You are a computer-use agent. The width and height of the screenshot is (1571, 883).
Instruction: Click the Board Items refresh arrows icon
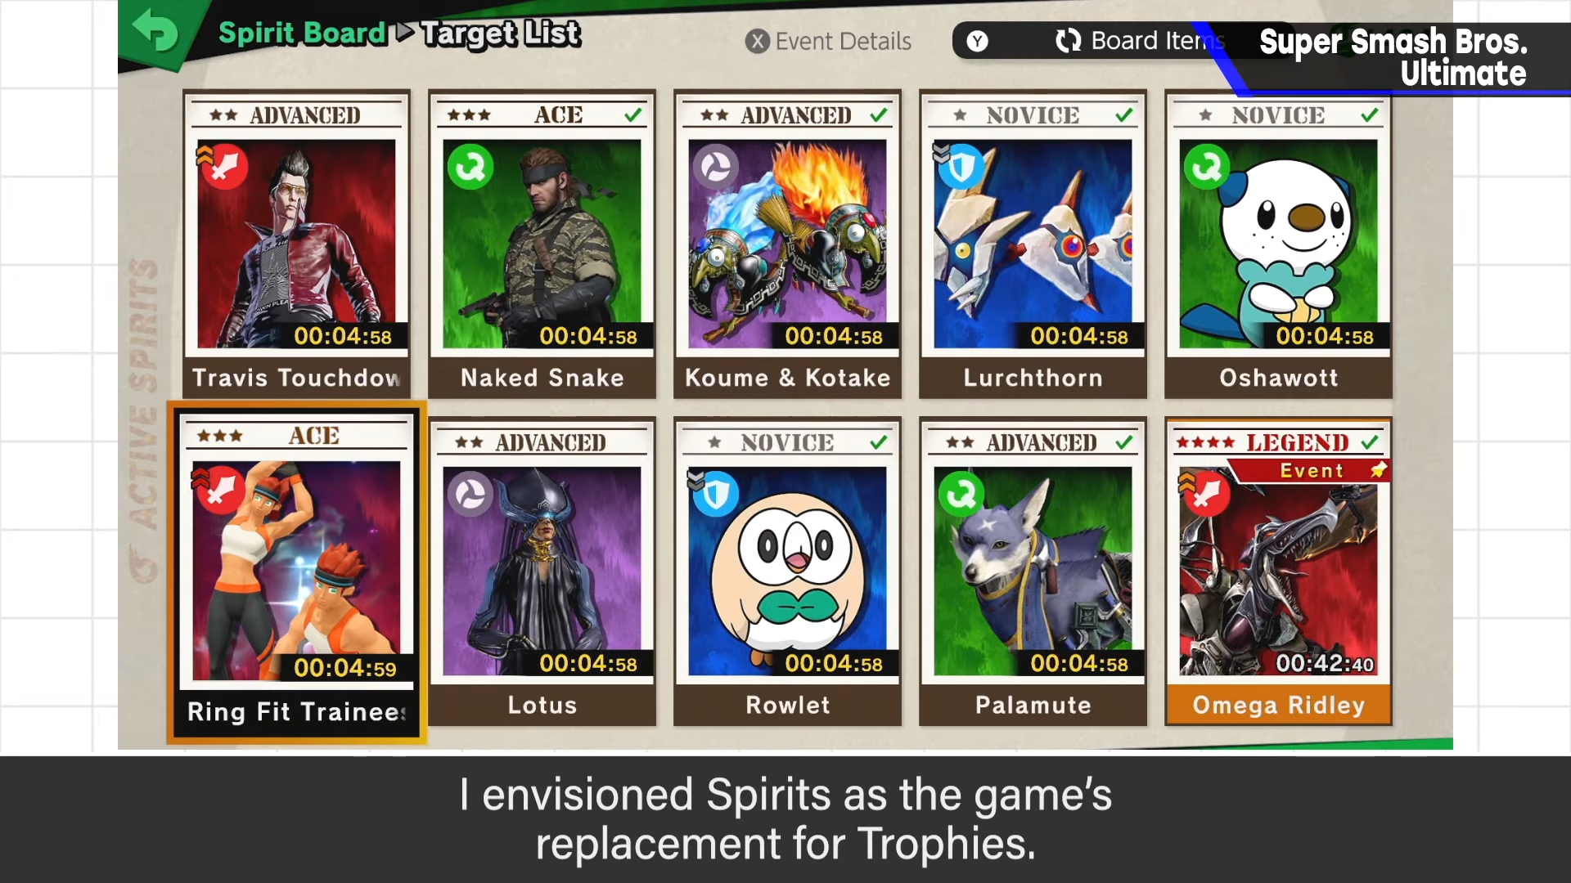point(1069,40)
